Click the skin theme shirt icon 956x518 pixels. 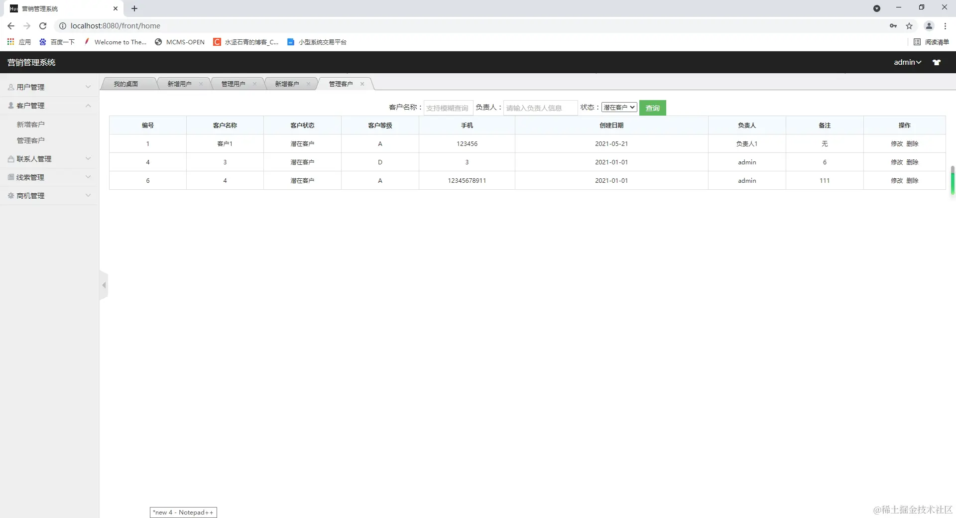[937, 62]
